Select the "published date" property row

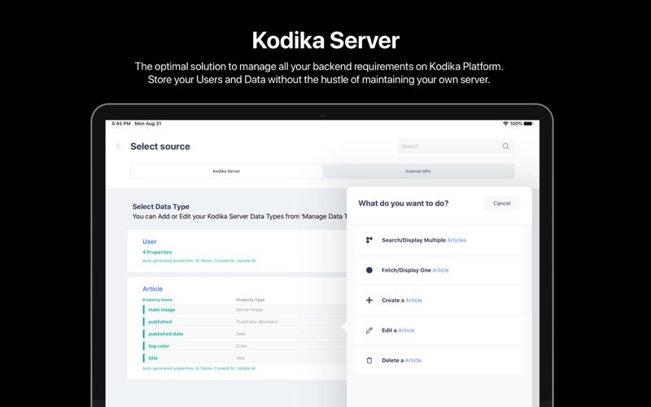[245, 334]
